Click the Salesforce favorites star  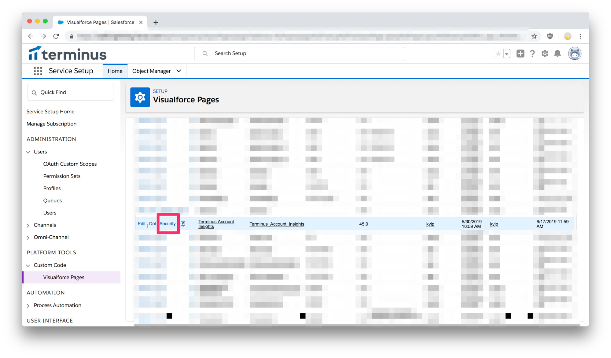coord(498,54)
